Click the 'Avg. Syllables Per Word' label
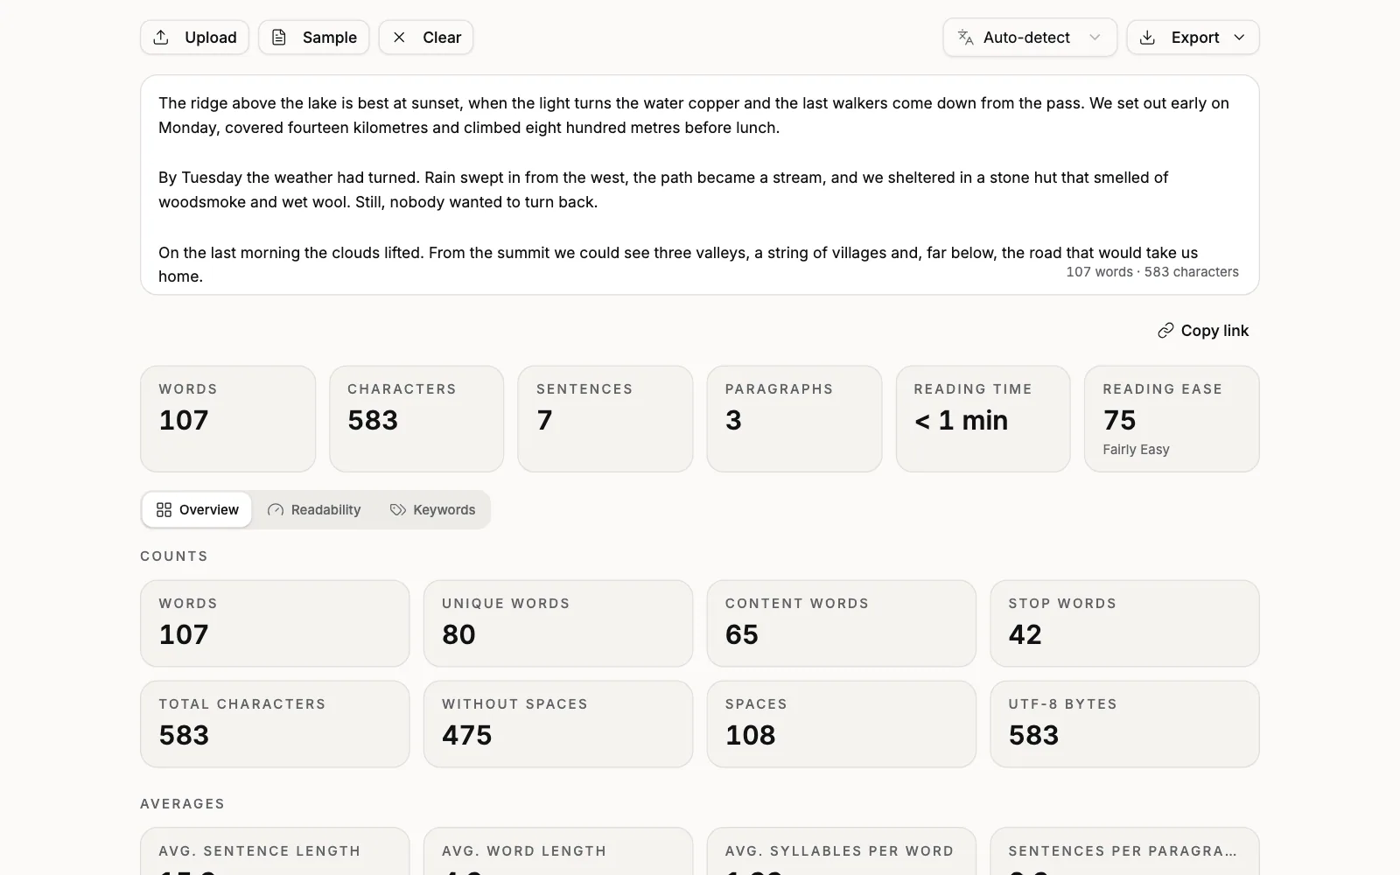The width and height of the screenshot is (1400, 875). click(840, 851)
